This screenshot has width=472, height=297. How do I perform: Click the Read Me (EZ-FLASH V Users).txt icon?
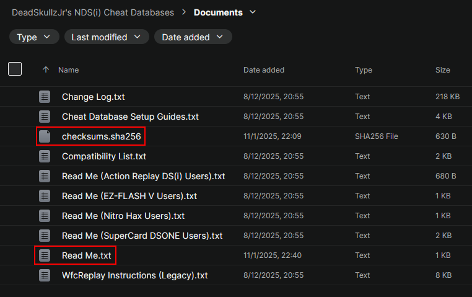pos(45,196)
